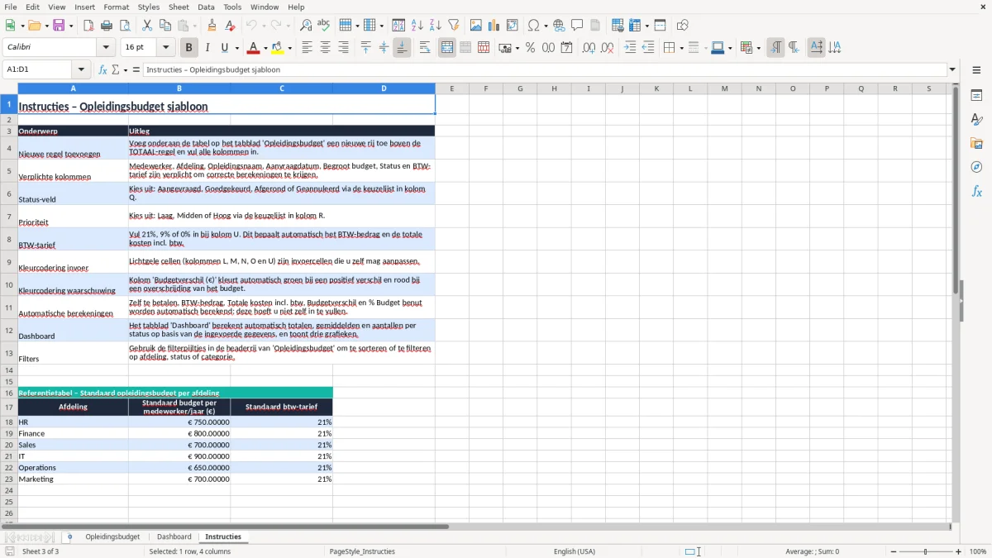The width and height of the screenshot is (992, 558).
Task: Switch to the Opleidingsbudget sheet tab
Action: point(112,537)
